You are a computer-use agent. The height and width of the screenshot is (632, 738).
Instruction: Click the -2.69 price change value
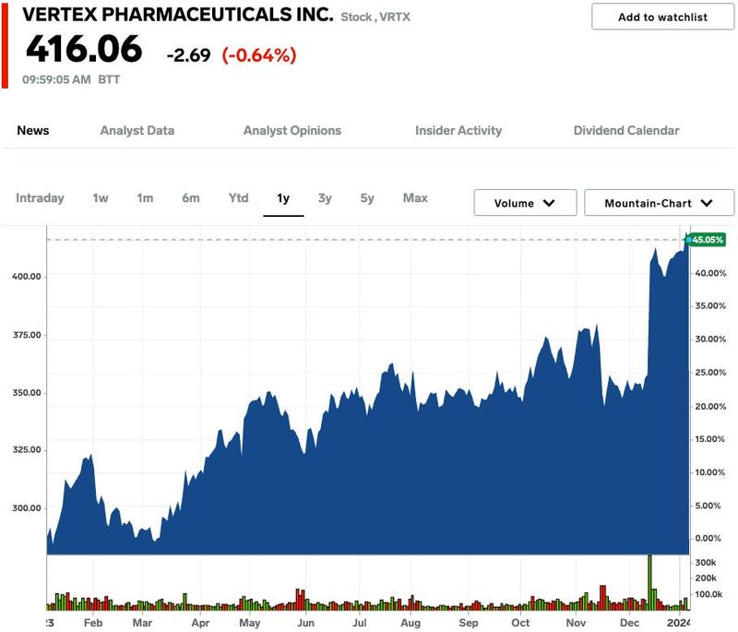[x=189, y=55]
